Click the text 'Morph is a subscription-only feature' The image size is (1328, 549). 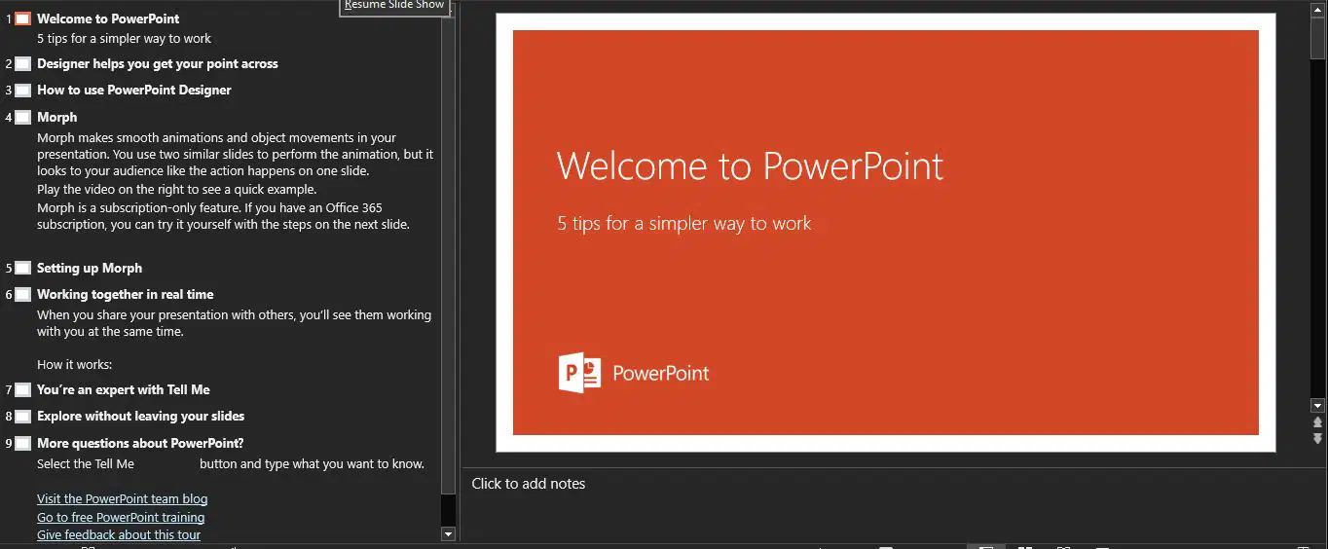coord(223,216)
